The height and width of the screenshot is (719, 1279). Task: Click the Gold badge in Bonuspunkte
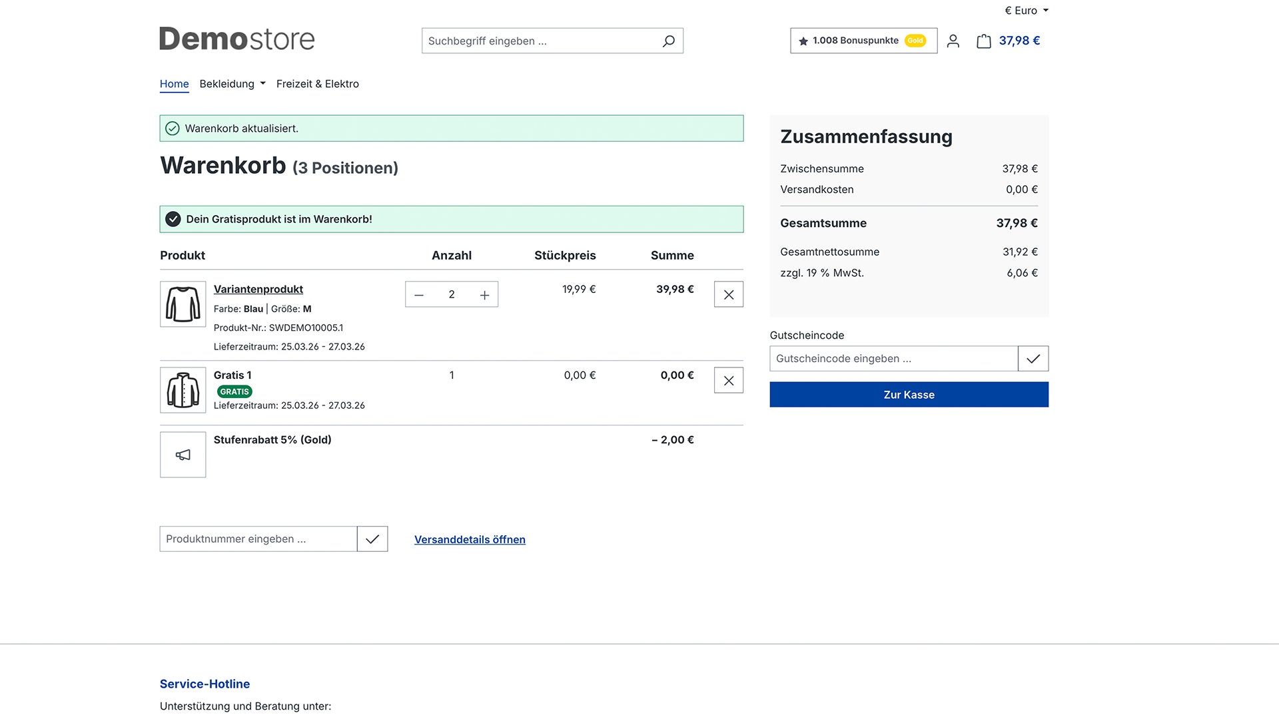(x=915, y=41)
